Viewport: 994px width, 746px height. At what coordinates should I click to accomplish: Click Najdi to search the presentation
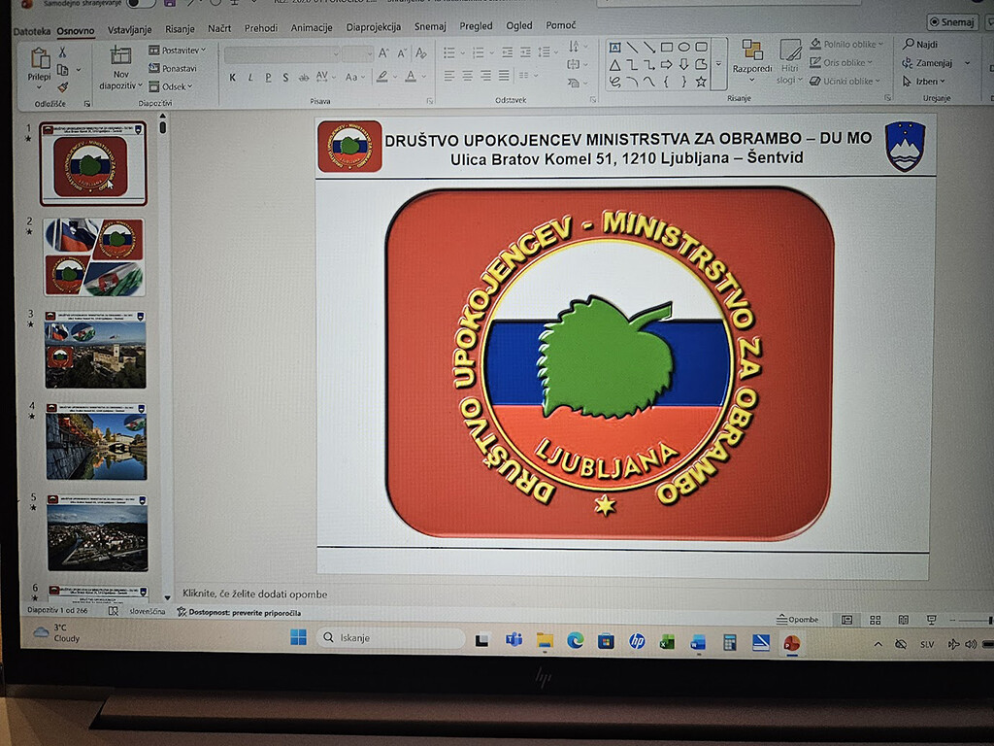(920, 45)
